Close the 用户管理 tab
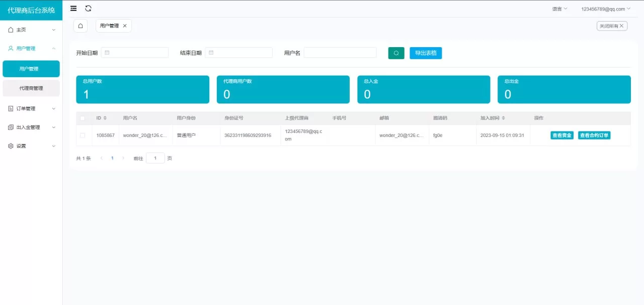 coord(125,26)
